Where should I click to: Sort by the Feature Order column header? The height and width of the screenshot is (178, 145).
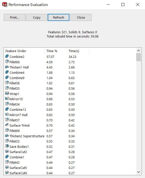(24, 51)
